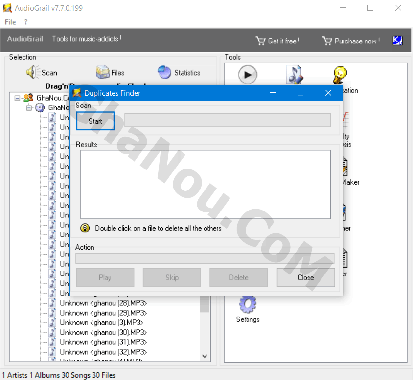
Task: Click the Action progress bar
Action: click(x=205, y=258)
